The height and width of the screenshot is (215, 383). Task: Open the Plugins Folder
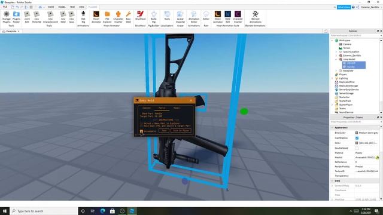point(16,17)
